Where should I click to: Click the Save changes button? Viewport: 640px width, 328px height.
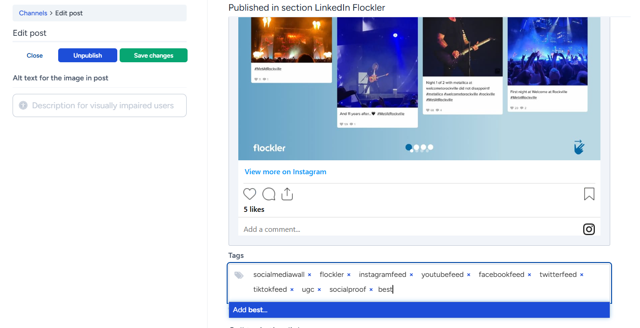coord(154,55)
